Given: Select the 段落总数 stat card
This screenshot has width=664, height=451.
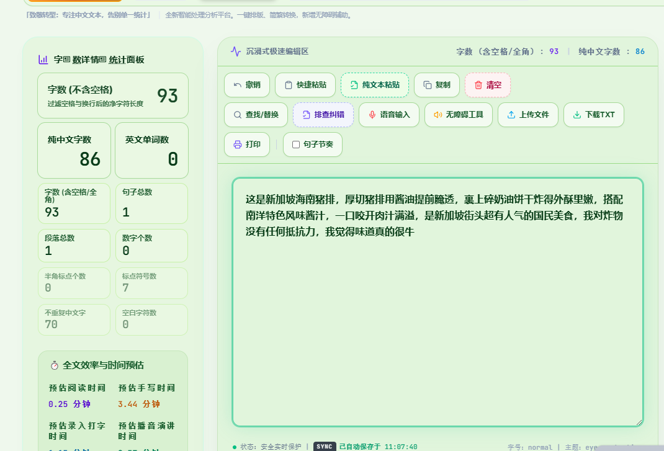Looking at the screenshot, I should (74, 246).
